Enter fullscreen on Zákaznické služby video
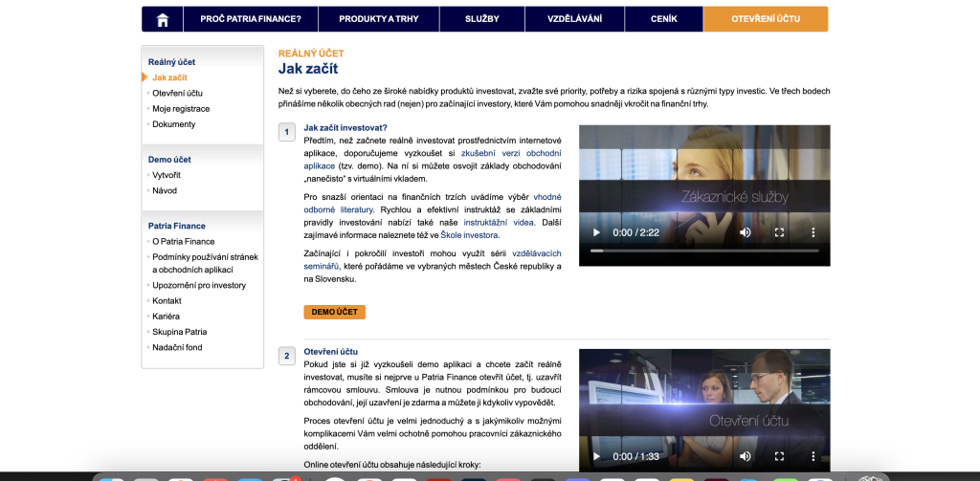980x481 pixels. tap(779, 232)
